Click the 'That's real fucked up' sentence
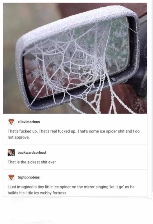 click(x=58, y=131)
